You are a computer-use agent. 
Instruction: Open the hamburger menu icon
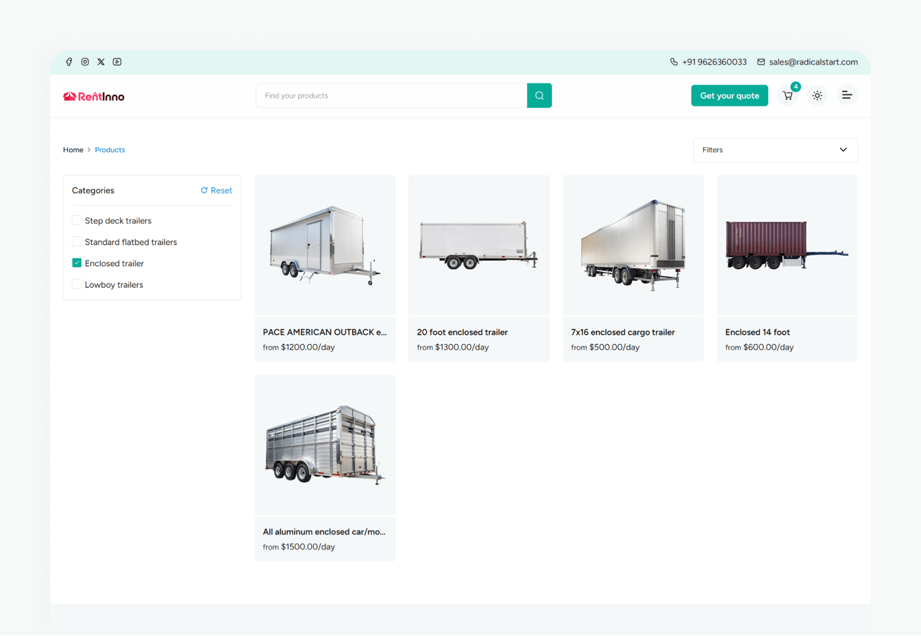(847, 95)
